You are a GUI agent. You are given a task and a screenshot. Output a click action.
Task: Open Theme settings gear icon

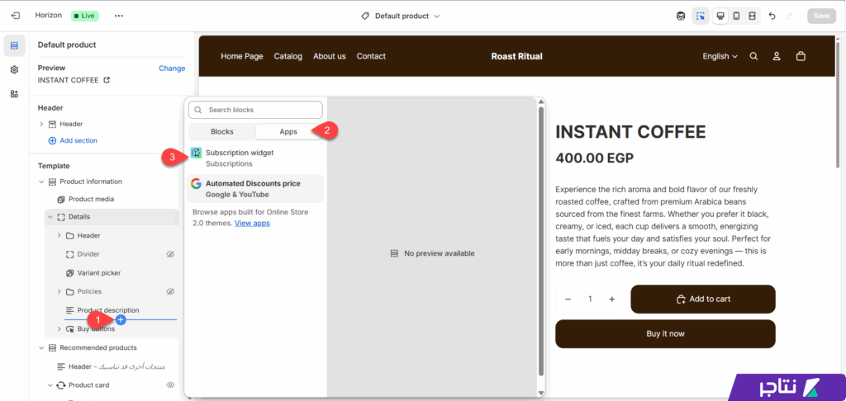tap(15, 69)
